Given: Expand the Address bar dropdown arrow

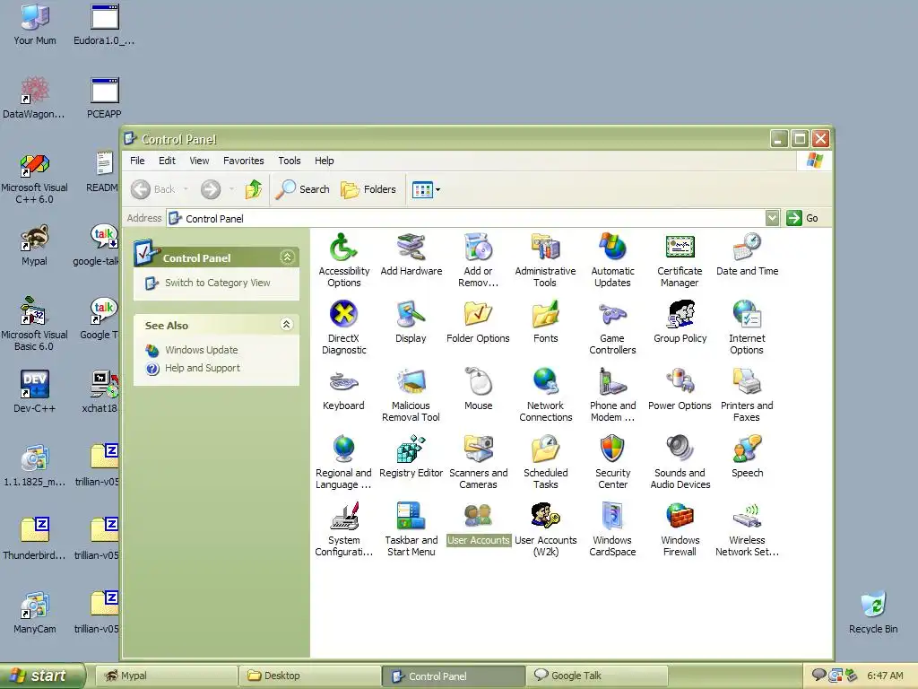Looking at the screenshot, I should pos(772,218).
